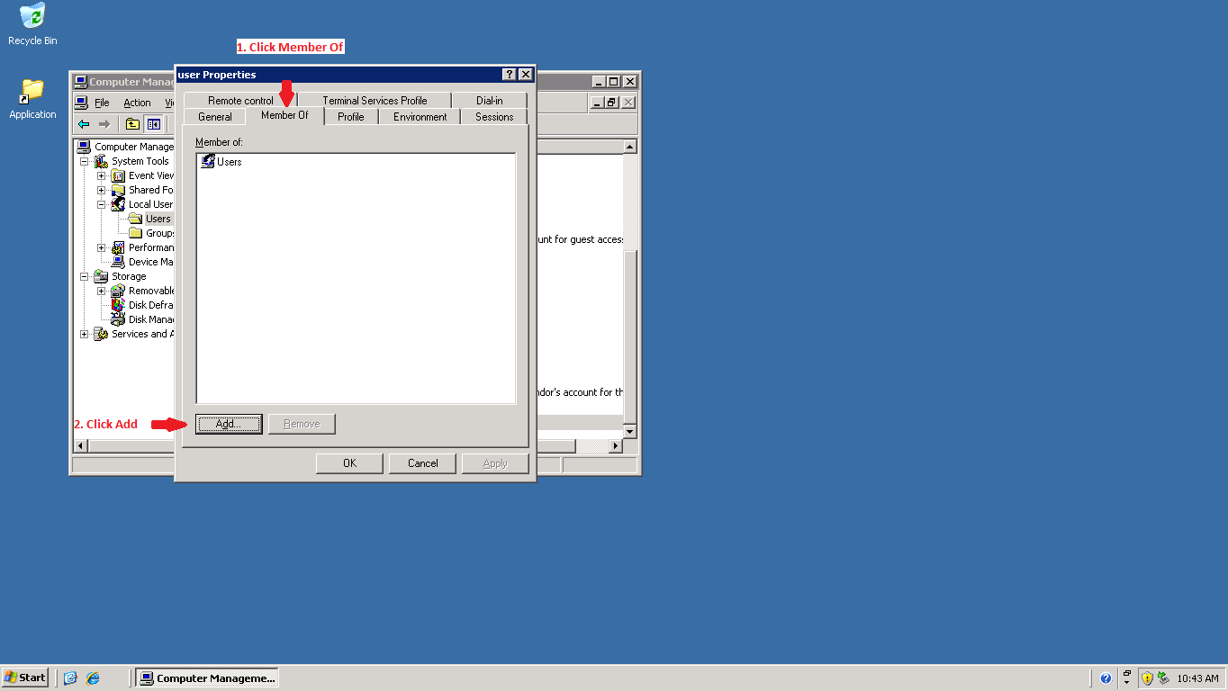Expand the Event Viewer node
1228x691 pixels.
[102, 175]
